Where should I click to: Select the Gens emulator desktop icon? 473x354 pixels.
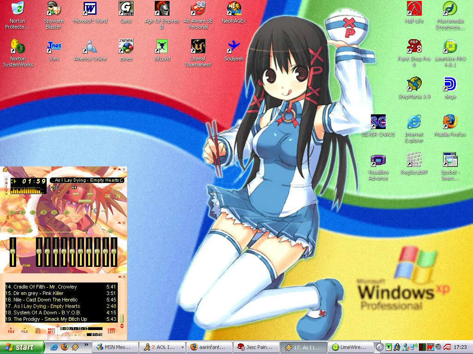pyautogui.click(x=126, y=12)
